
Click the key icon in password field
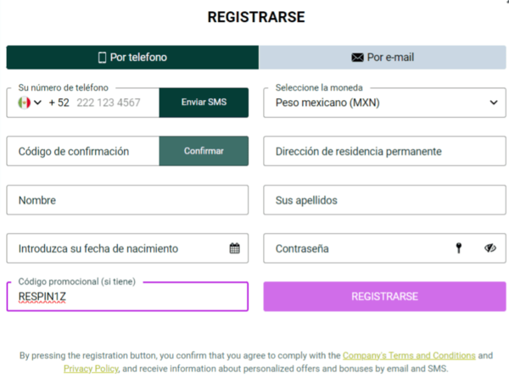click(x=459, y=248)
